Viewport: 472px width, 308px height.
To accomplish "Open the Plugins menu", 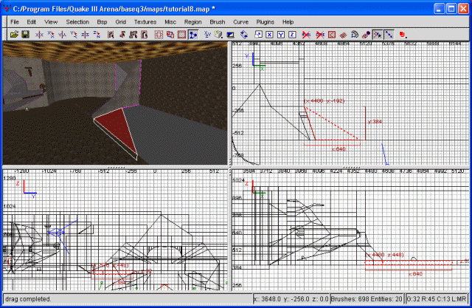I will pyautogui.click(x=265, y=21).
